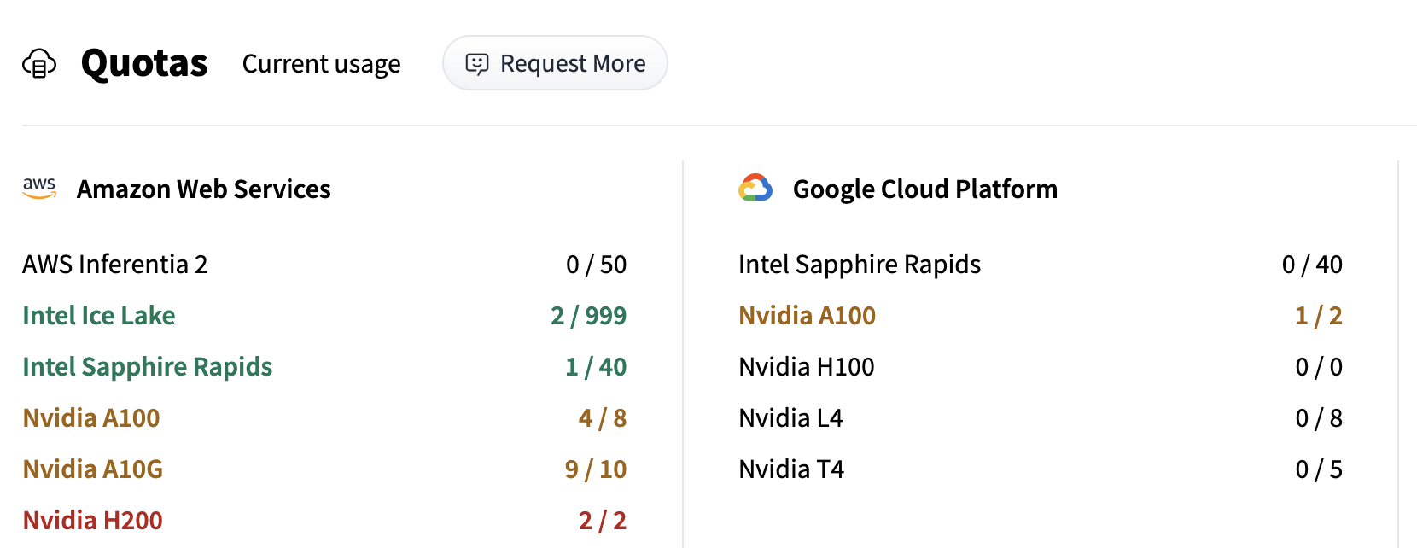
Task: Click AWS Intel Sapphire Rapids entry
Action: [148, 367]
